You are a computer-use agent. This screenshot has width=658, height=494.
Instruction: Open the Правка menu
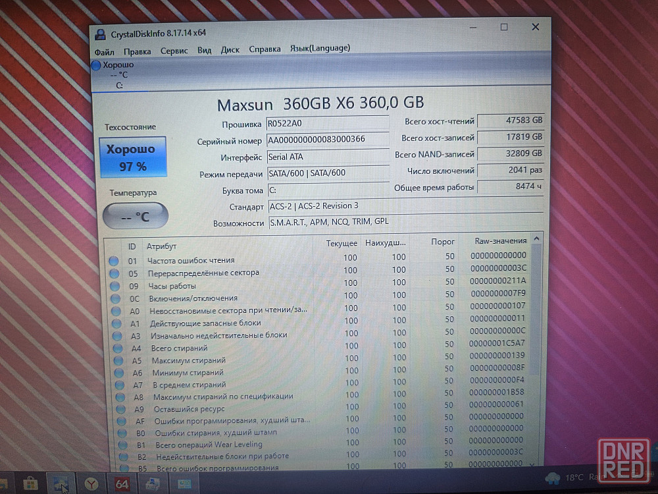[x=138, y=51]
